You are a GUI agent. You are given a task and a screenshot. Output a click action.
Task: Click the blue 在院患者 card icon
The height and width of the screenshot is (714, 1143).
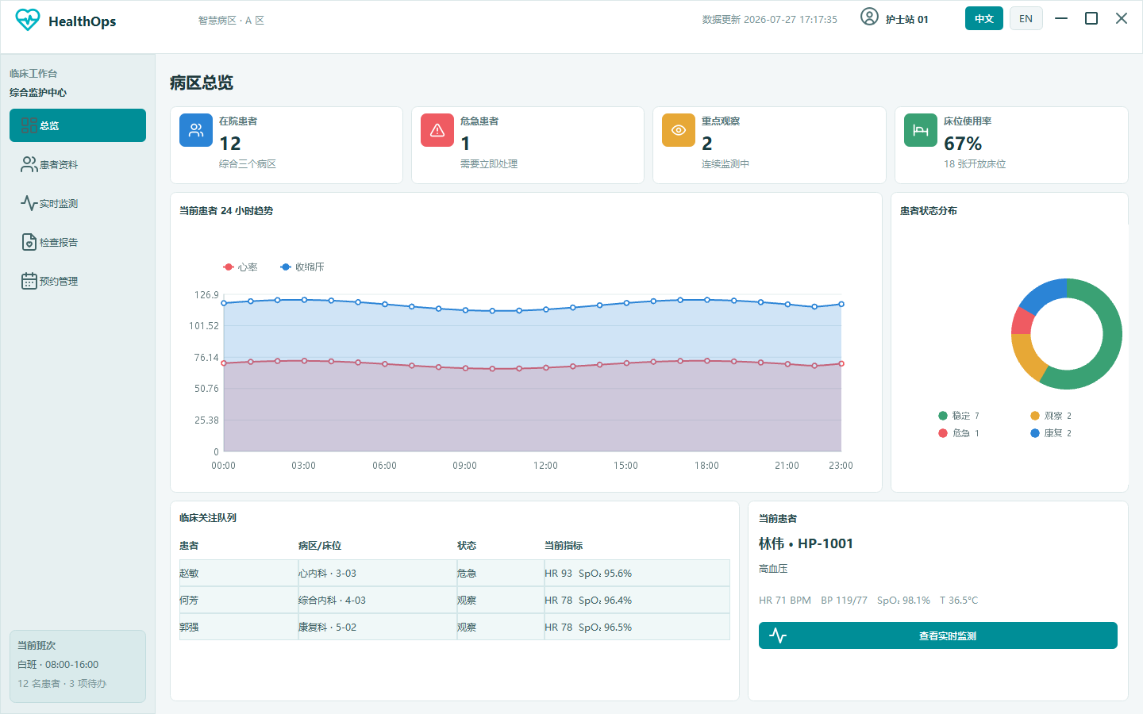pyautogui.click(x=195, y=130)
